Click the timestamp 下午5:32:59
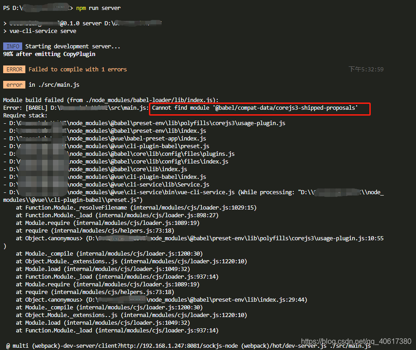 coord(366,70)
